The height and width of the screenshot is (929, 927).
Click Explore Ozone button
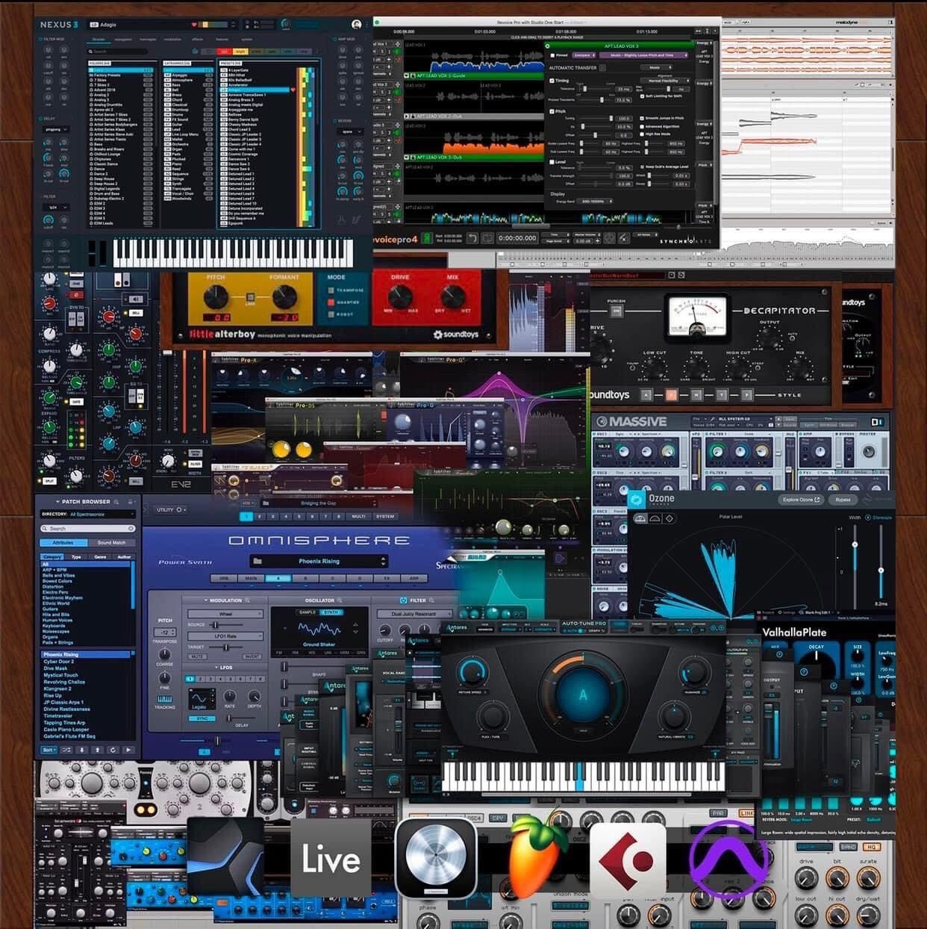pyautogui.click(x=801, y=500)
